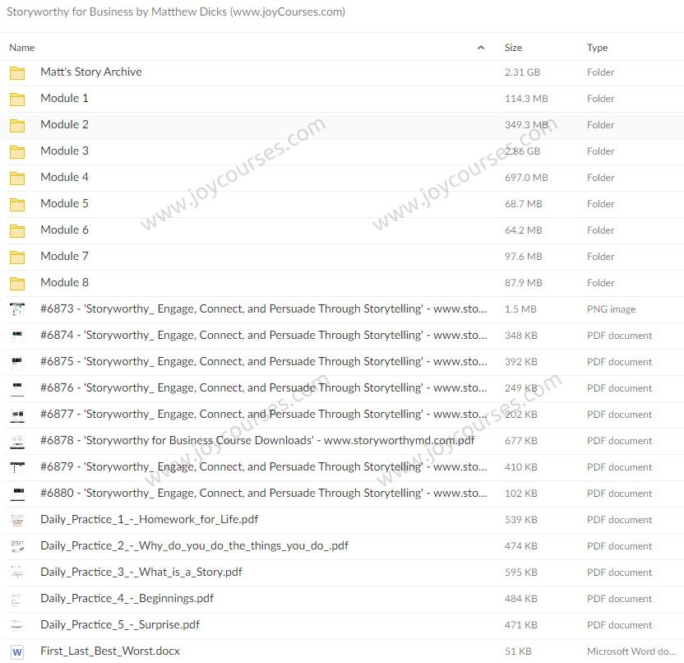Select the Module 5 folder icon
Image resolution: width=684 pixels, height=663 pixels.
(x=17, y=204)
